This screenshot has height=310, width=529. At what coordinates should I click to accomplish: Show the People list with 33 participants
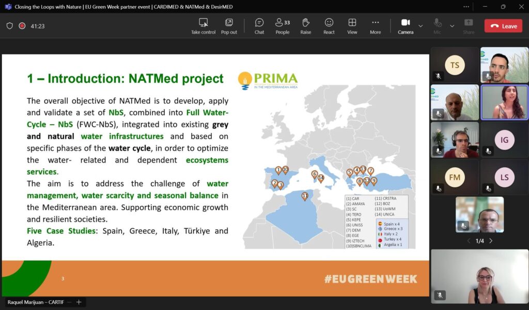(x=283, y=26)
